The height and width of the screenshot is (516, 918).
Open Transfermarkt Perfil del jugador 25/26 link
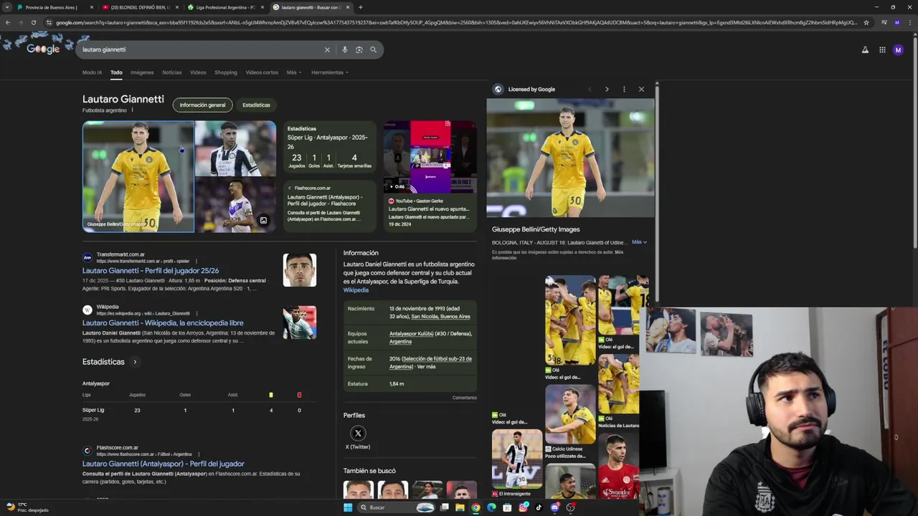click(x=151, y=271)
